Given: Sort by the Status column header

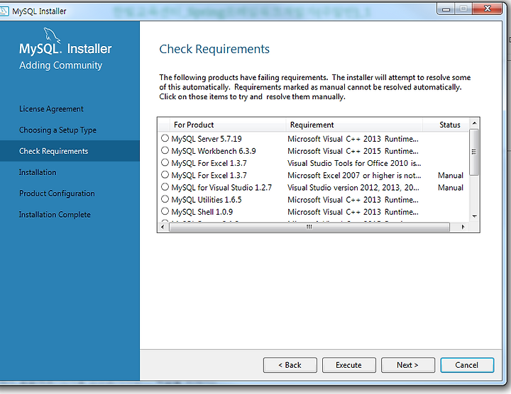Looking at the screenshot, I should click(446, 125).
